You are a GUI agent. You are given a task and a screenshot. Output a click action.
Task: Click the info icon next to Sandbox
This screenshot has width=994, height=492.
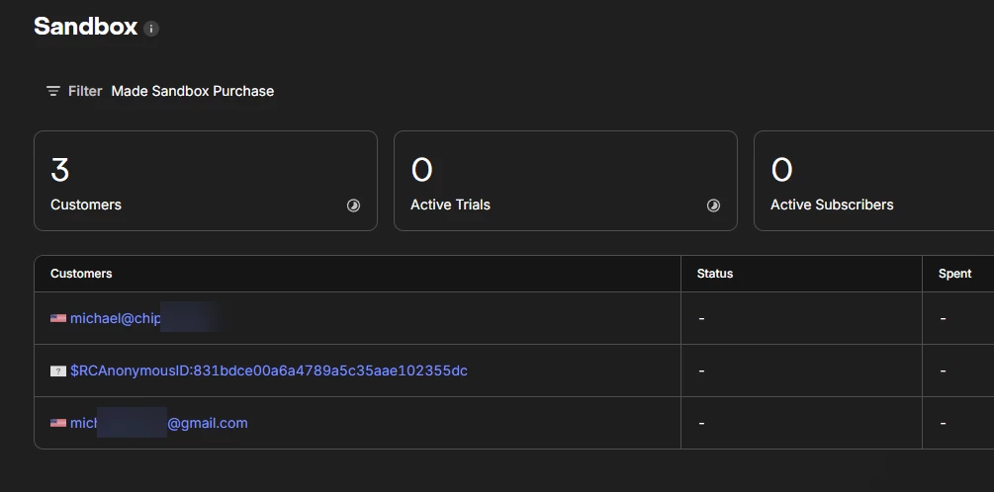pyautogui.click(x=151, y=29)
